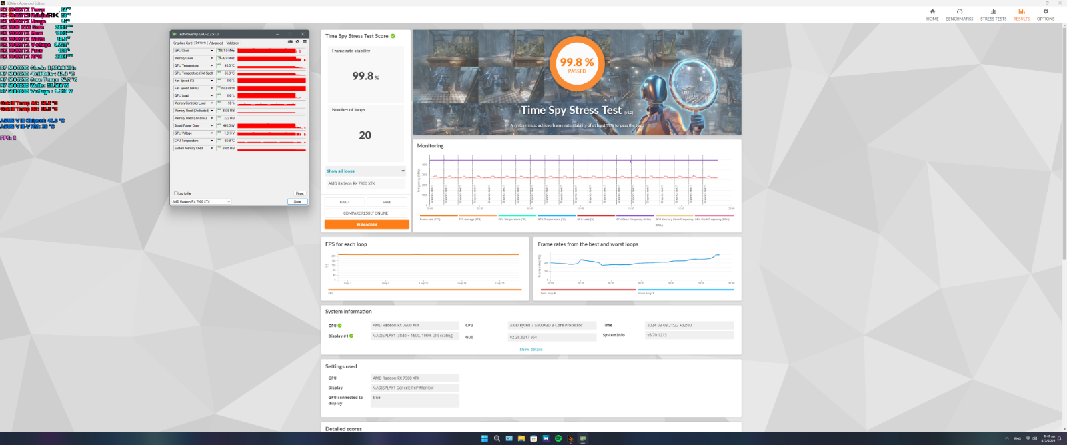The width and height of the screenshot is (1067, 445).
Task: Open CPU Temperature sensor dropdown arrow
Action: [212, 141]
